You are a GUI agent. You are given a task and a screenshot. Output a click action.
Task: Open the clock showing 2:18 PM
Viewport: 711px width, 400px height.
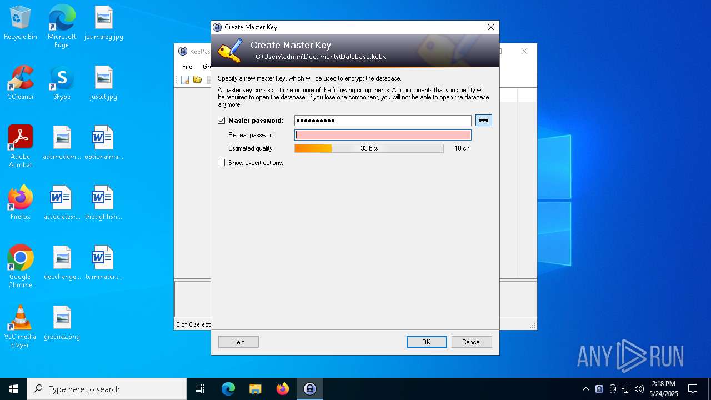coord(664,389)
